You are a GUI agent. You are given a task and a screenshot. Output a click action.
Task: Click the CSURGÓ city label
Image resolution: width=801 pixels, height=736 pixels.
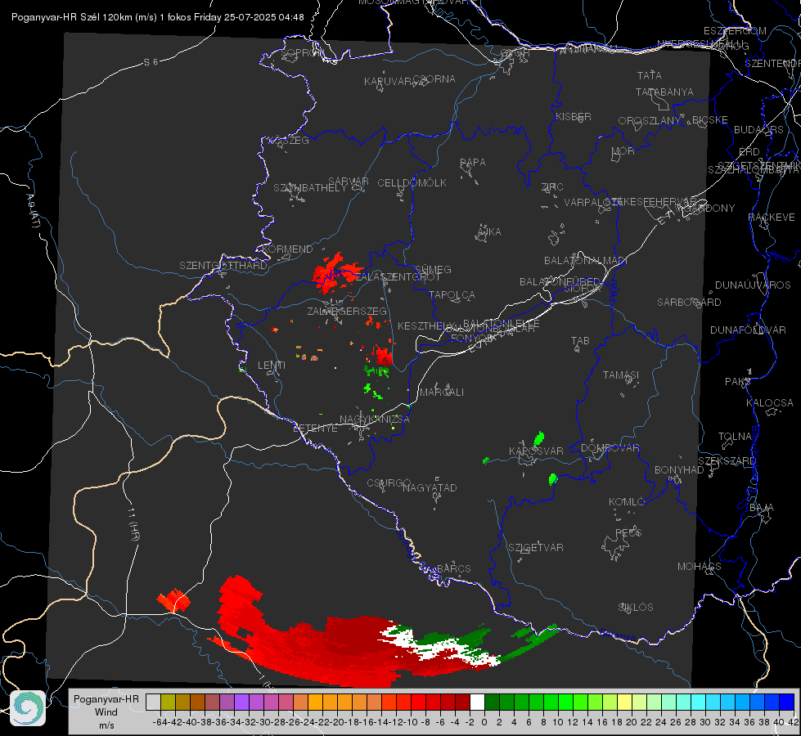pos(389,483)
